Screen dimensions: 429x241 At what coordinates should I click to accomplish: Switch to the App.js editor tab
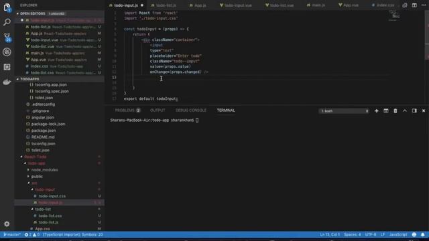(200, 5)
